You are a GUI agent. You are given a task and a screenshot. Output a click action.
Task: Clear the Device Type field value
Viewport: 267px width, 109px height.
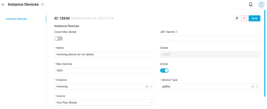pos(253,87)
